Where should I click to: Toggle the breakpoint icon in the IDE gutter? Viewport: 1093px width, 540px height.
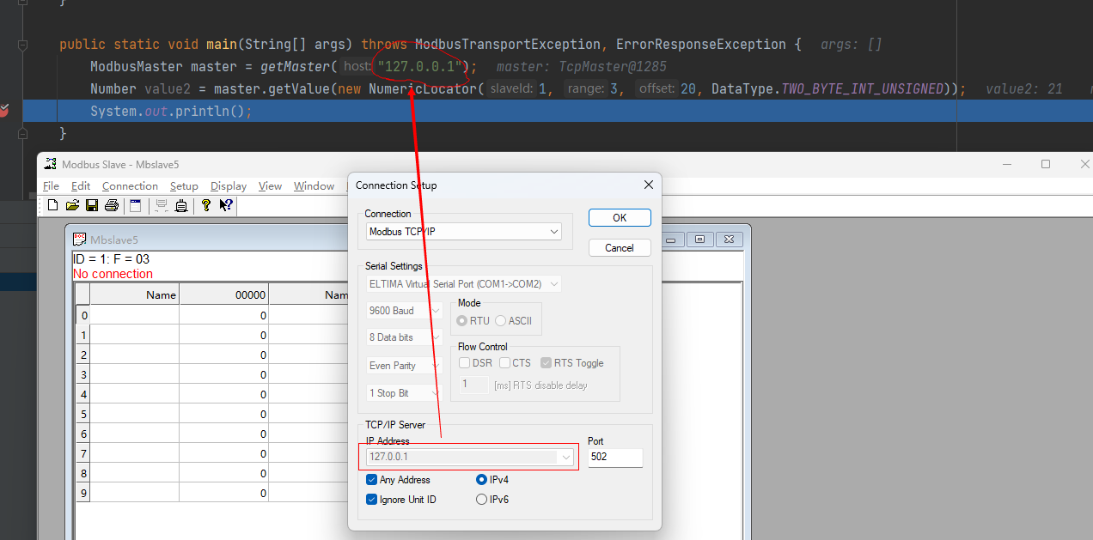pyautogui.click(x=4, y=110)
